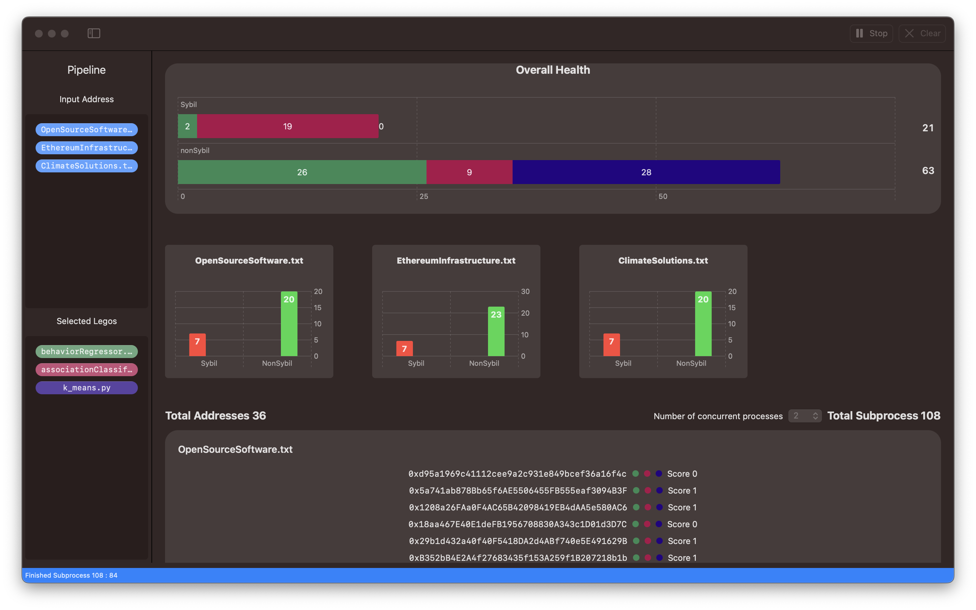Select behaviorRegressor lego tag
976x610 pixels.
point(86,351)
